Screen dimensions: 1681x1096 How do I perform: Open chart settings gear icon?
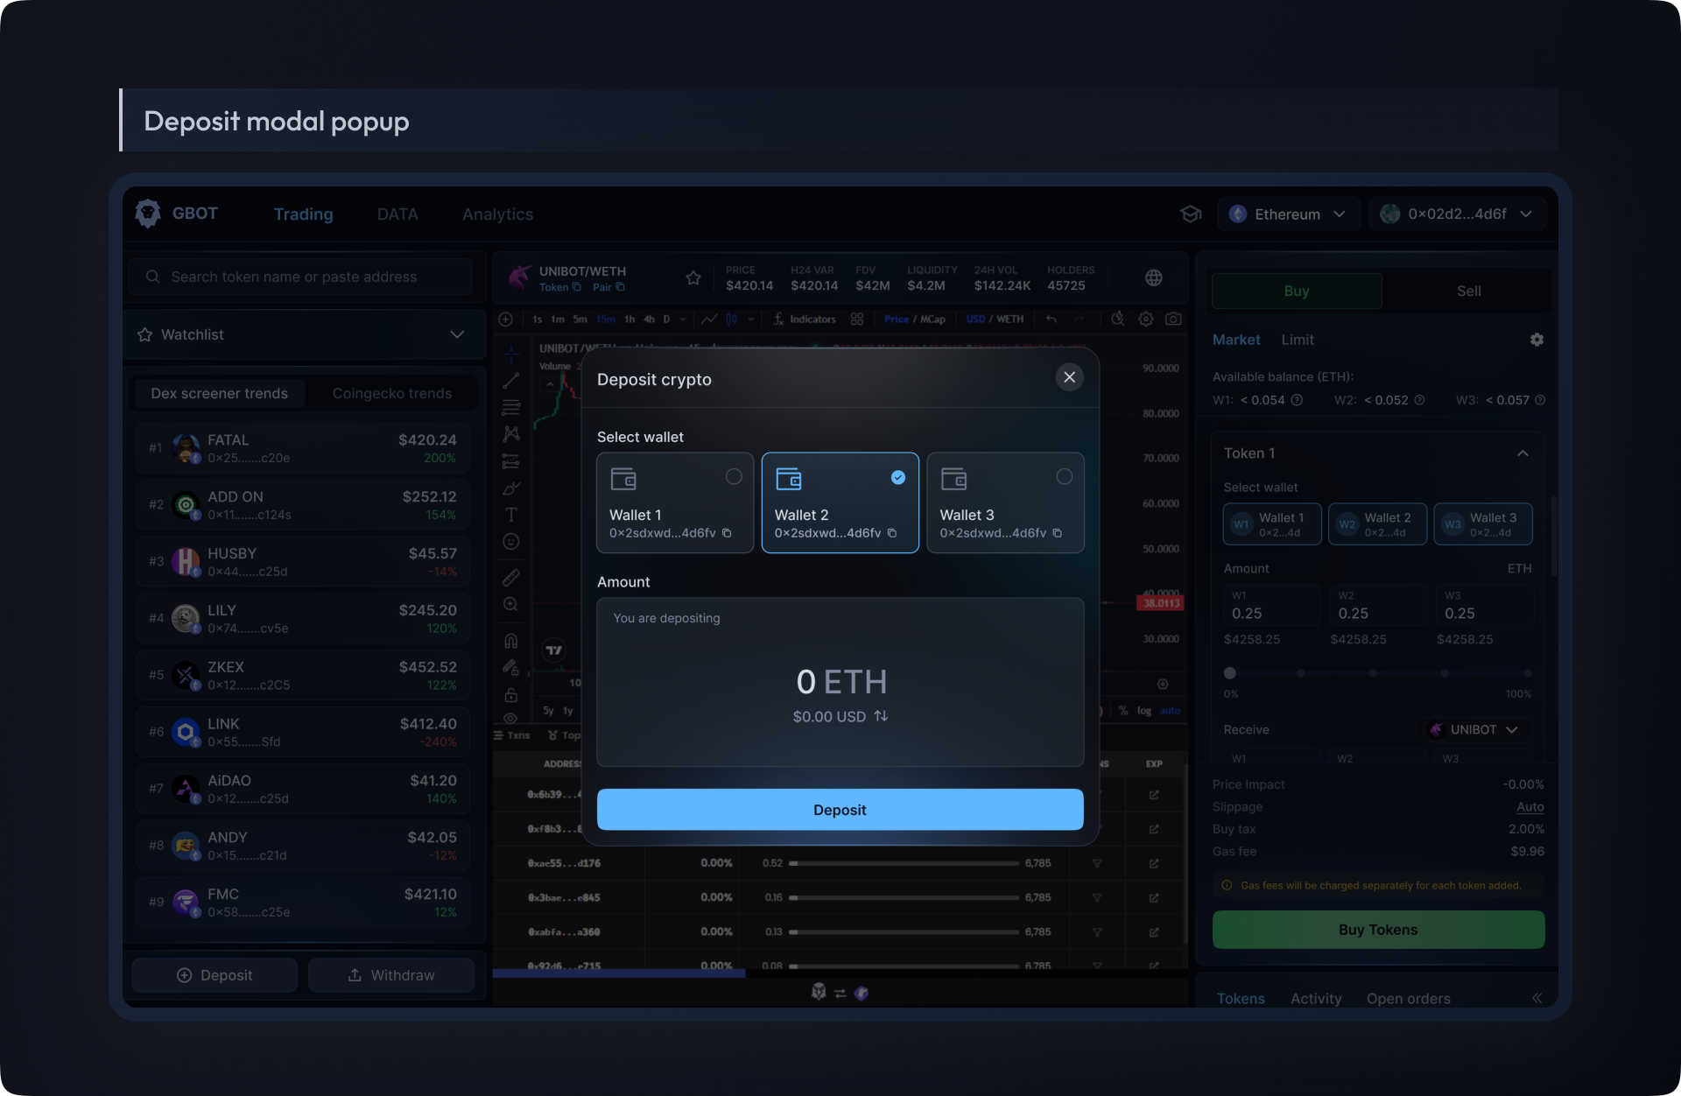click(x=1145, y=319)
